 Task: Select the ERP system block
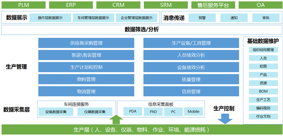pos(71,5)
